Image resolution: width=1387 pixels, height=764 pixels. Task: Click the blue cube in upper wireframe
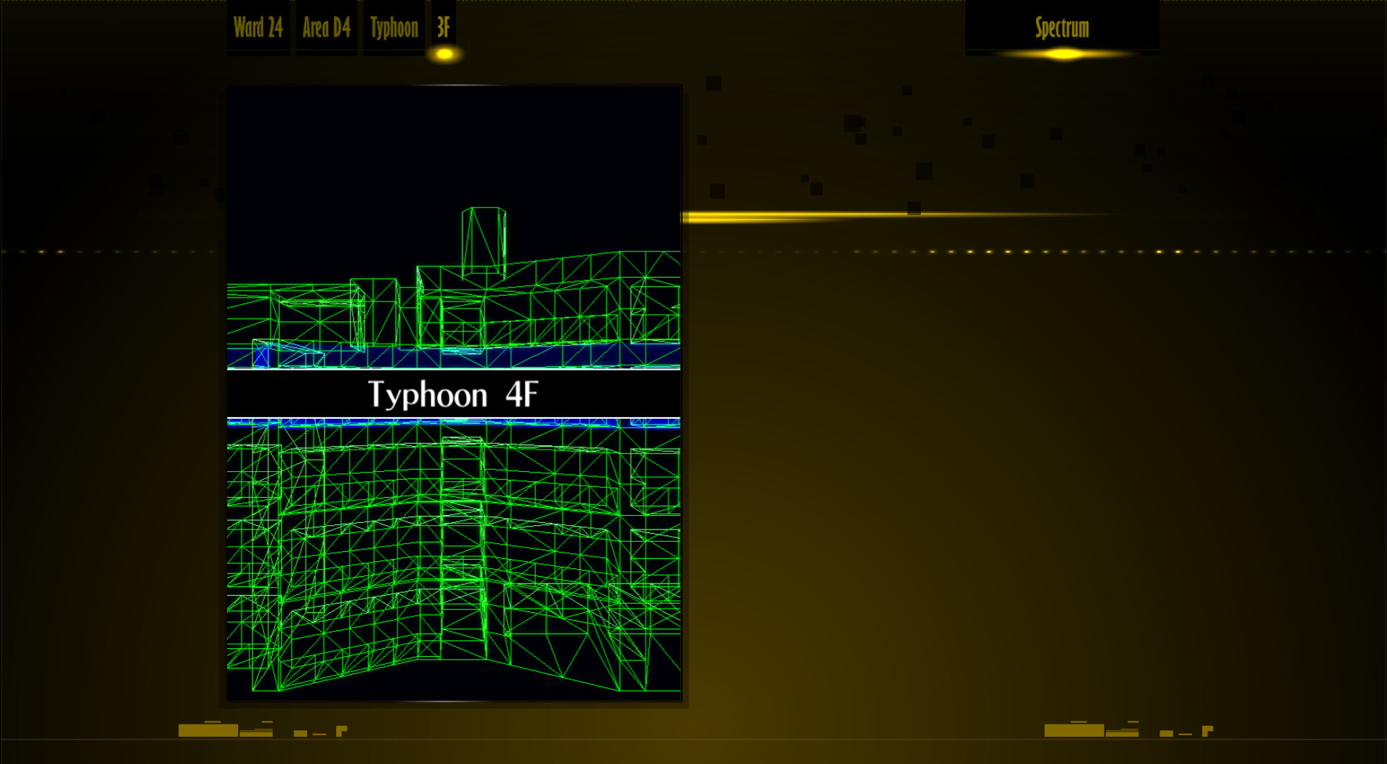[x=261, y=355]
